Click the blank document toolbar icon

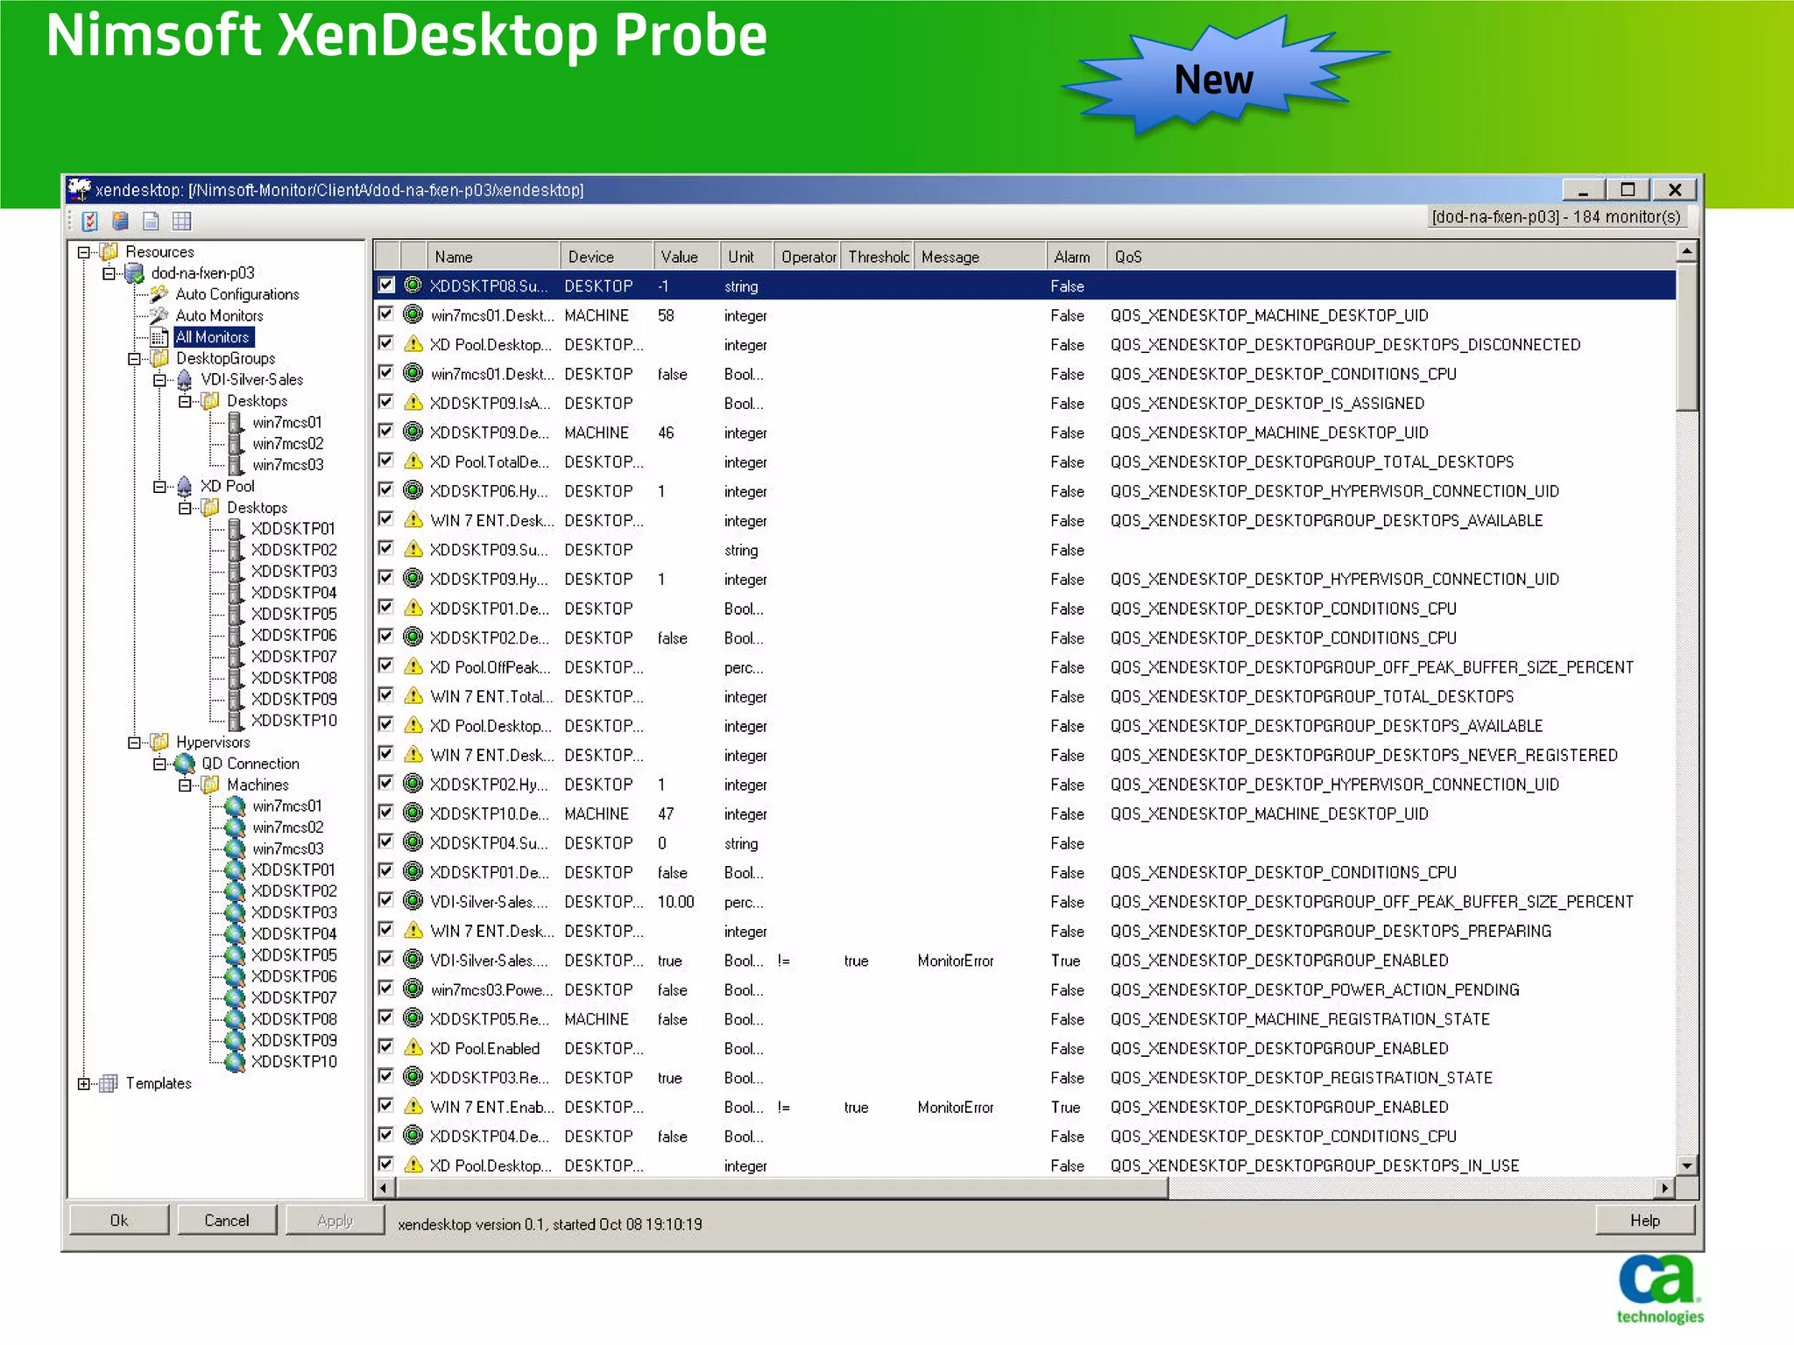[151, 221]
